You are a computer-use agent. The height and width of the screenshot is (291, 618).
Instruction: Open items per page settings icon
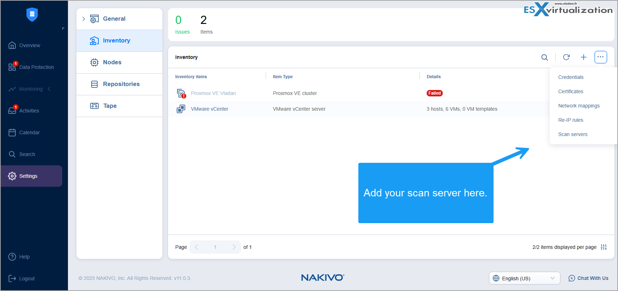click(604, 247)
